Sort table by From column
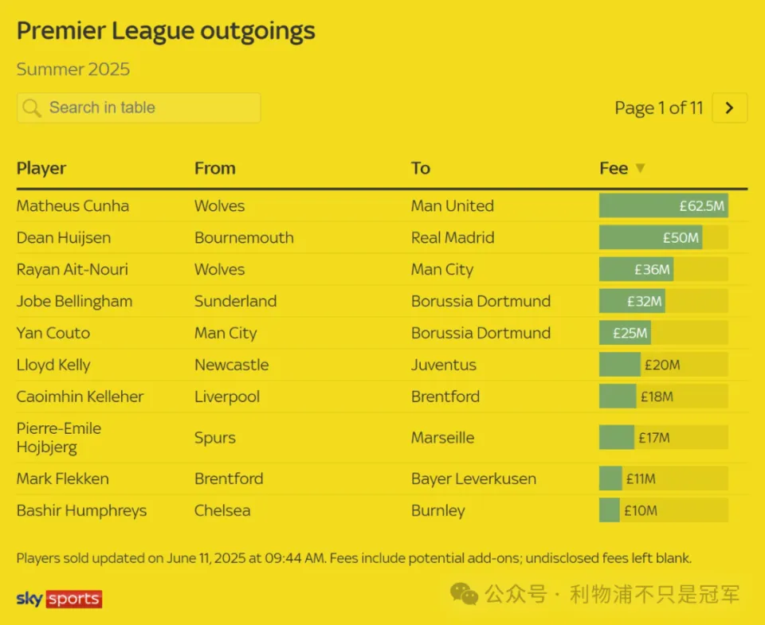Viewport: 765px width, 625px height. pos(215,168)
